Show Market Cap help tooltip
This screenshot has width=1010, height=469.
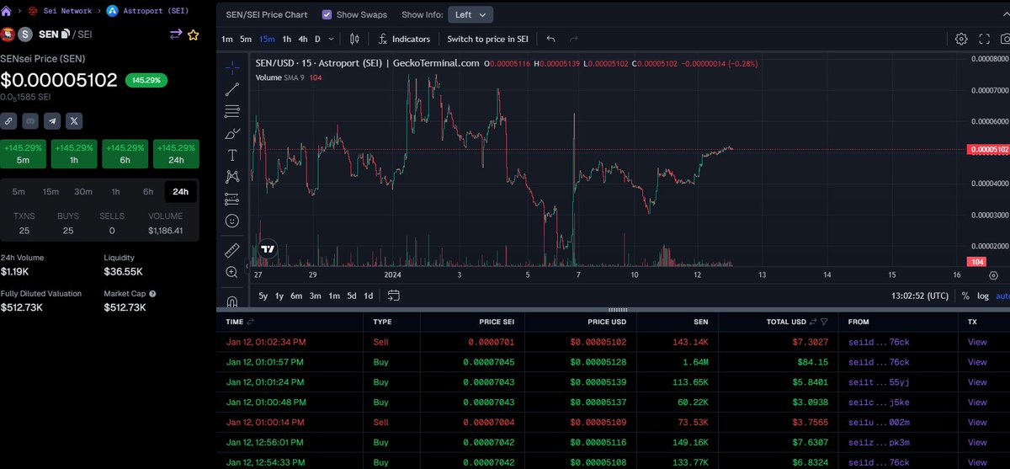click(152, 294)
